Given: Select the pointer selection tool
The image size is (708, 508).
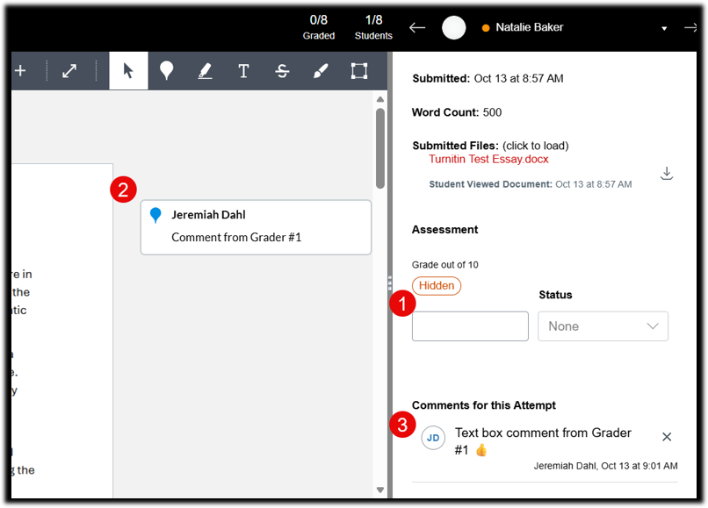Looking at the screenshot, I should pyautogui.click(x=128, y=71).
